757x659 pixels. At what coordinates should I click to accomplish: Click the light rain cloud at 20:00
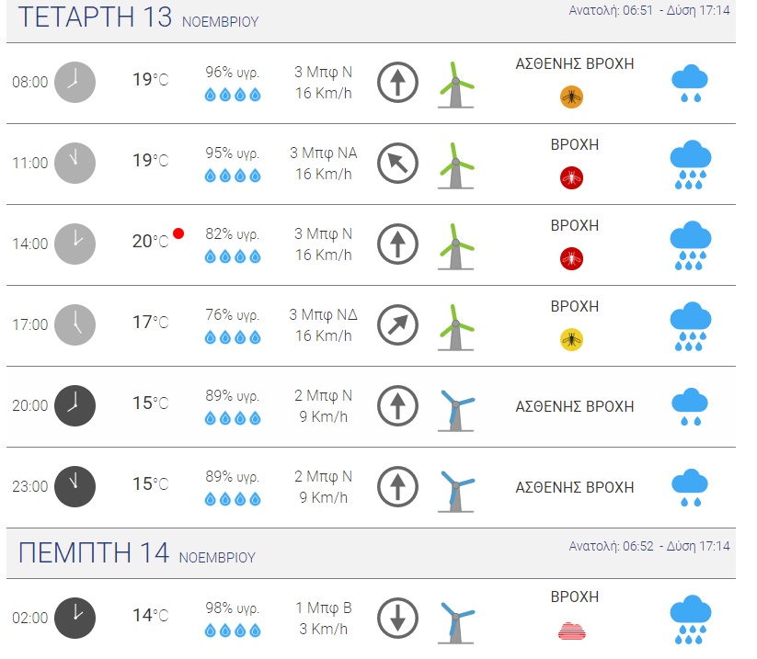[690, 406]
